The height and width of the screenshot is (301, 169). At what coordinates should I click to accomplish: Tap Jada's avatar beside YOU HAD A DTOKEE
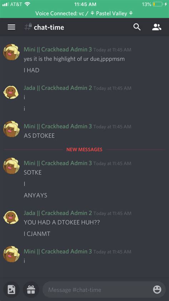(11, 217)
